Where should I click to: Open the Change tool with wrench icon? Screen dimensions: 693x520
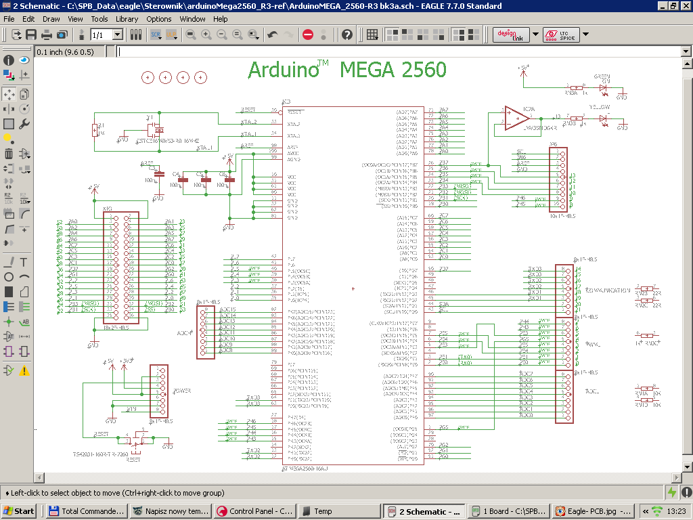click(x=24, y=124)
